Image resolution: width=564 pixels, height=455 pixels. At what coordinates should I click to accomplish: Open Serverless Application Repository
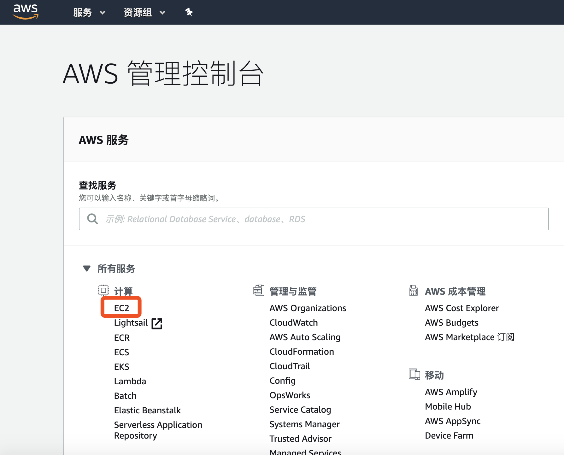tap(158, 430)
